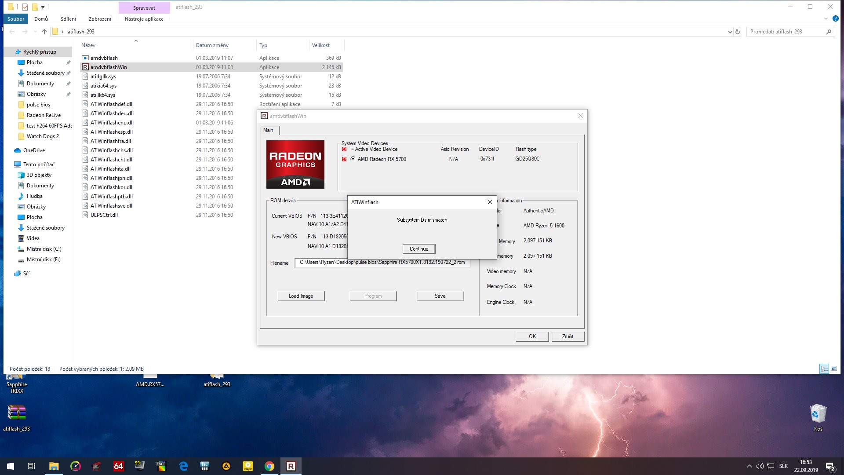
Task: Select the atiflash_293 WinRAR archive on desktop
Action: 17,417
